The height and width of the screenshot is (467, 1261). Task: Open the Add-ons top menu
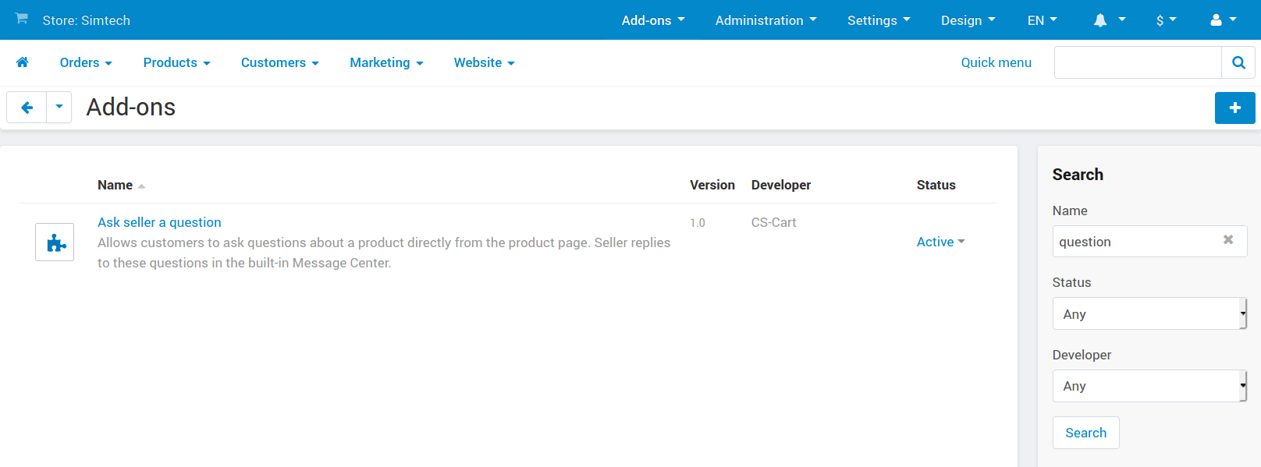[652, 20]
